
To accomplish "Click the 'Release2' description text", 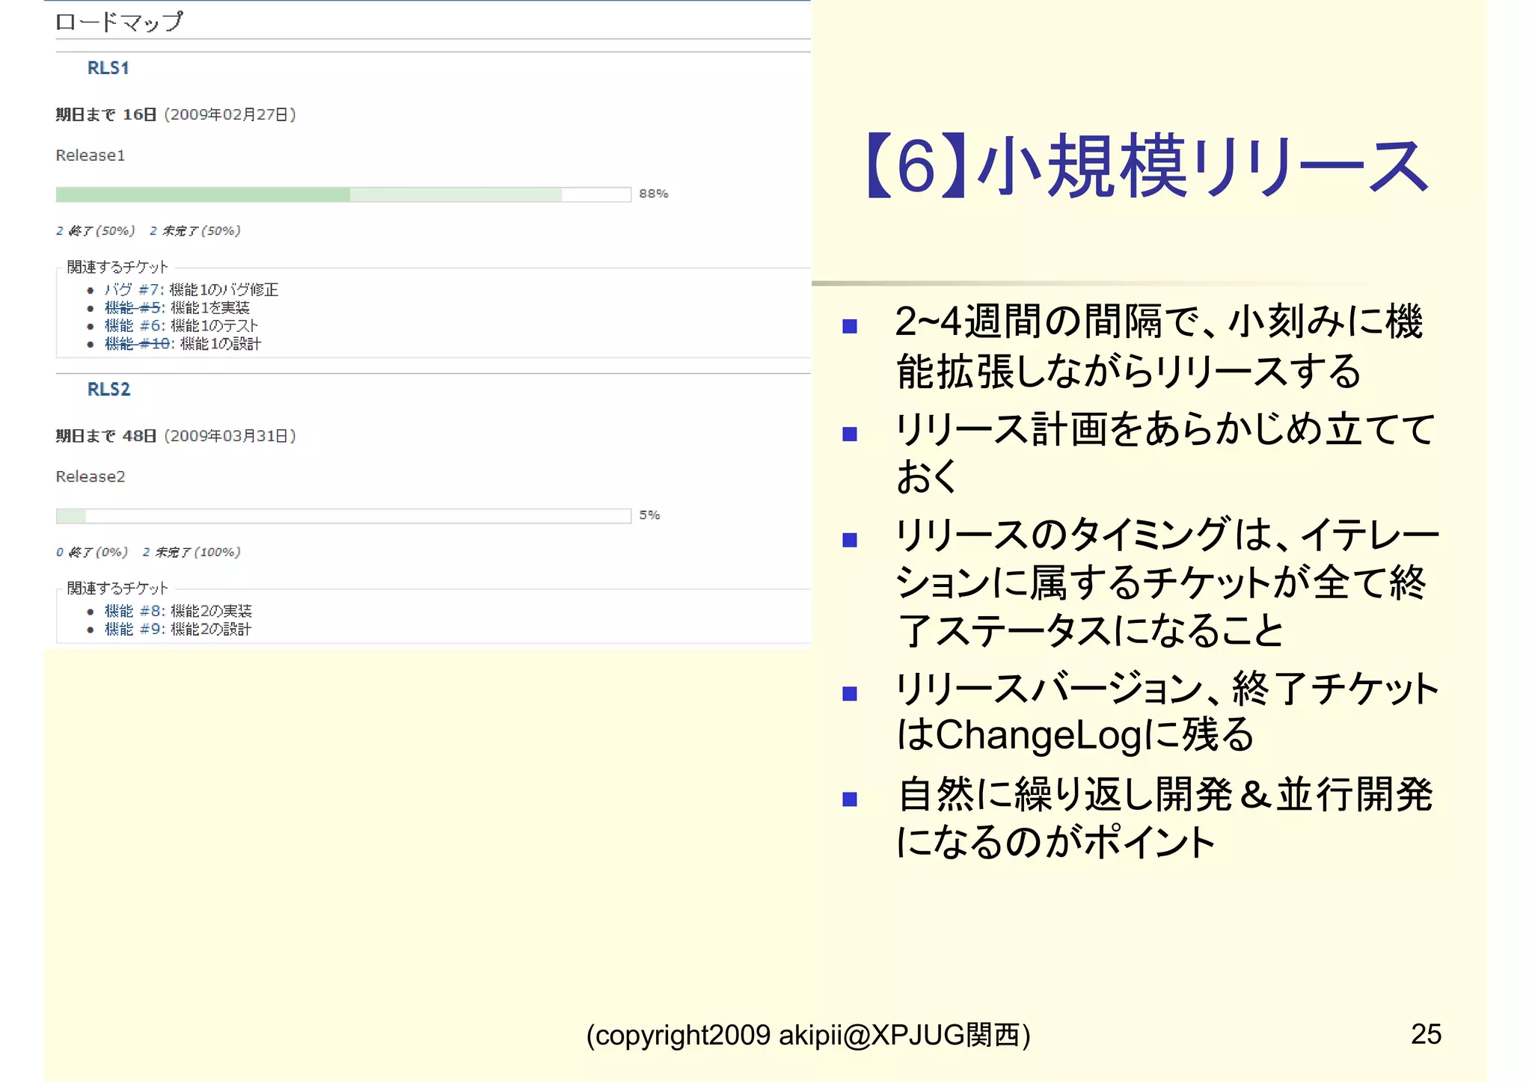I will pyautogui.click(x=90, y=477).
